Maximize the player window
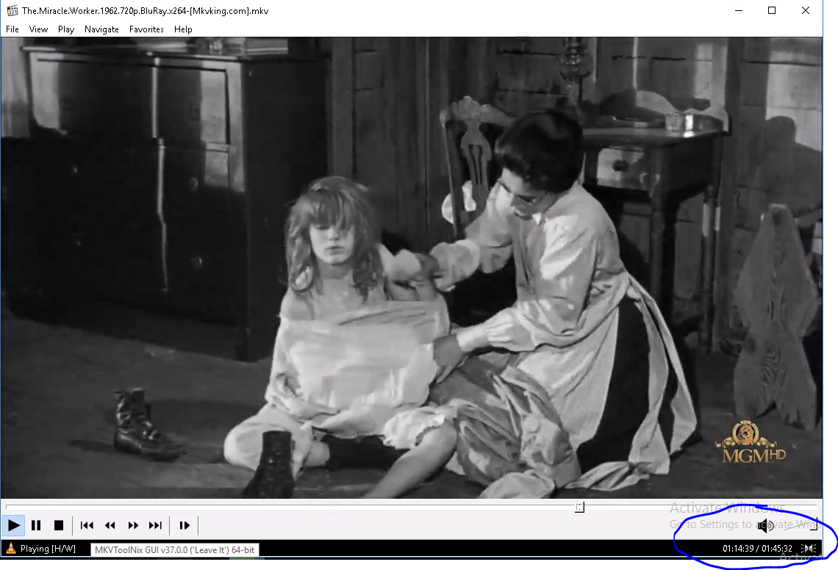Screen dimensions: 838x570 coord(772,11)
